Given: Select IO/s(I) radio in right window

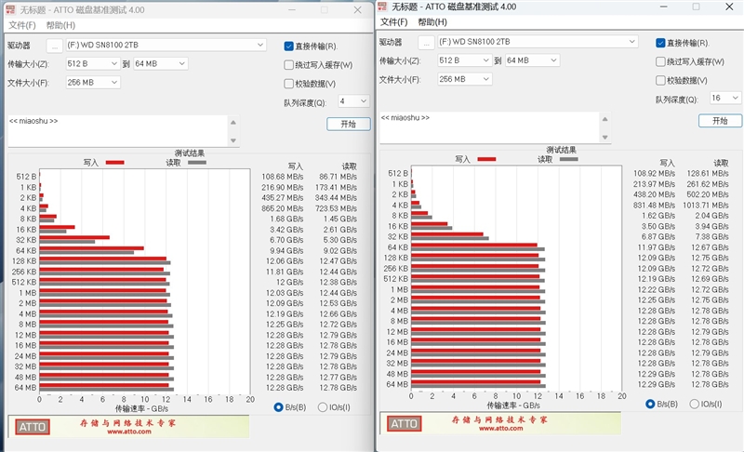Looking at the screenshot, I should point(694,404).
